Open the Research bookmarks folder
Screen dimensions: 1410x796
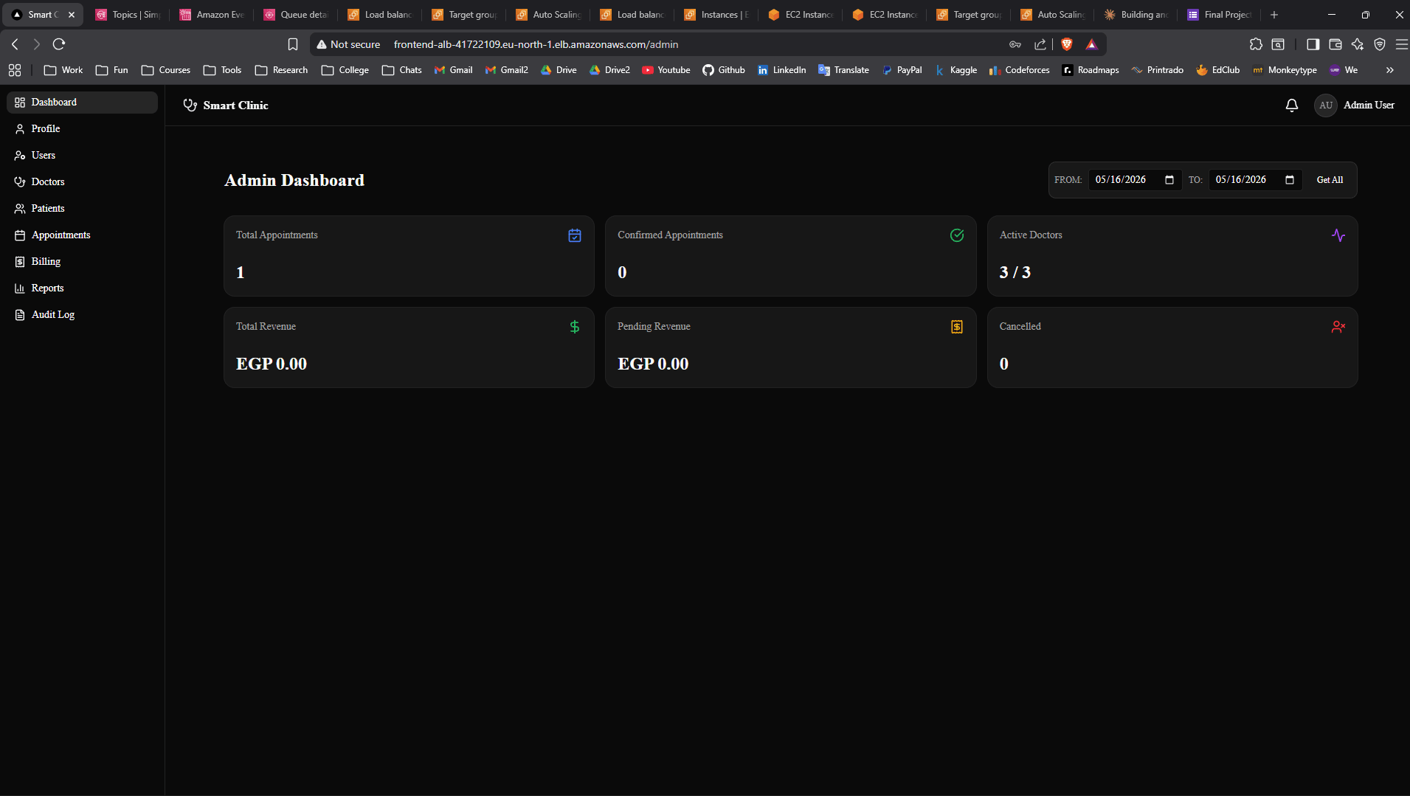(x=281, y=70)
